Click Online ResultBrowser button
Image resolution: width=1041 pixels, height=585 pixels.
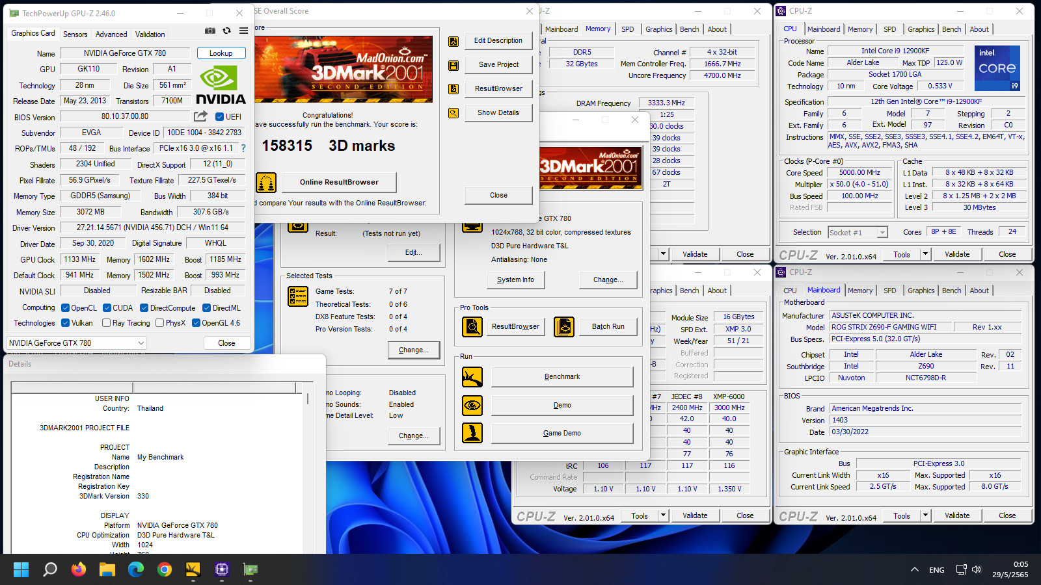[339, 182]
